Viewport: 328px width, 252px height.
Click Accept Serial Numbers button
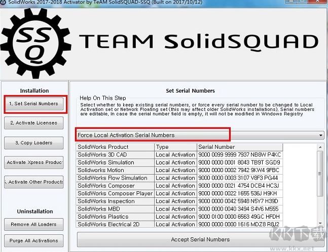click(200, 239)
